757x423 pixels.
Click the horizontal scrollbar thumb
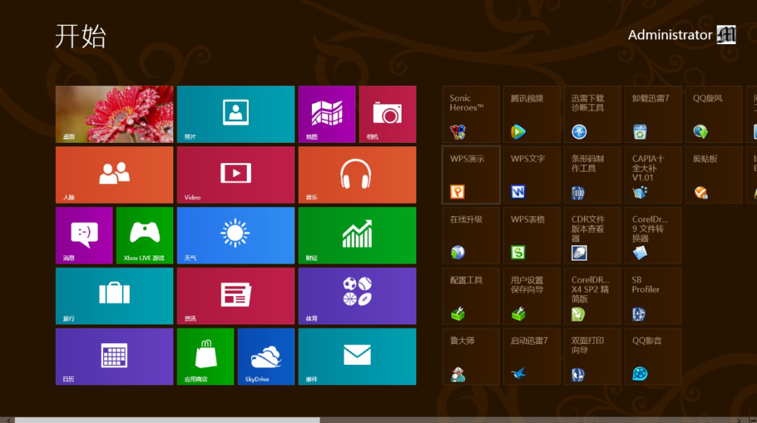167,420
